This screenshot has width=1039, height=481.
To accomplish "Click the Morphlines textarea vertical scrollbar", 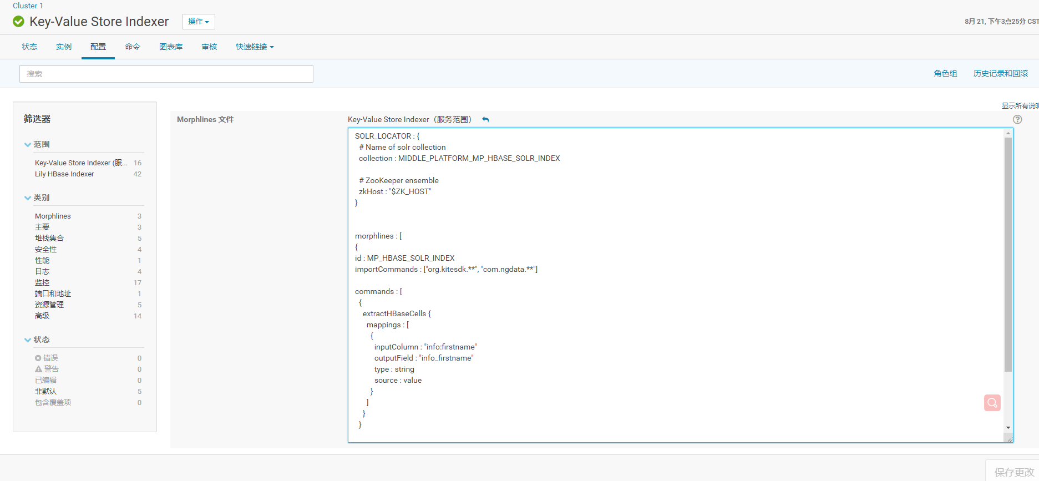I will point(1008,254).
